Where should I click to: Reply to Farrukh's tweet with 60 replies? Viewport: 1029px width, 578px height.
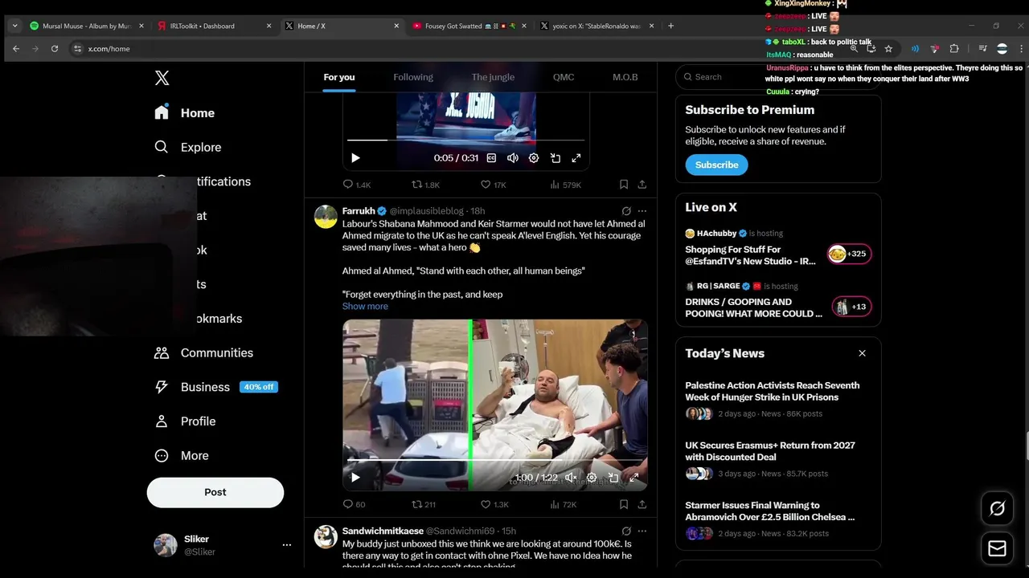coord(355,504)
